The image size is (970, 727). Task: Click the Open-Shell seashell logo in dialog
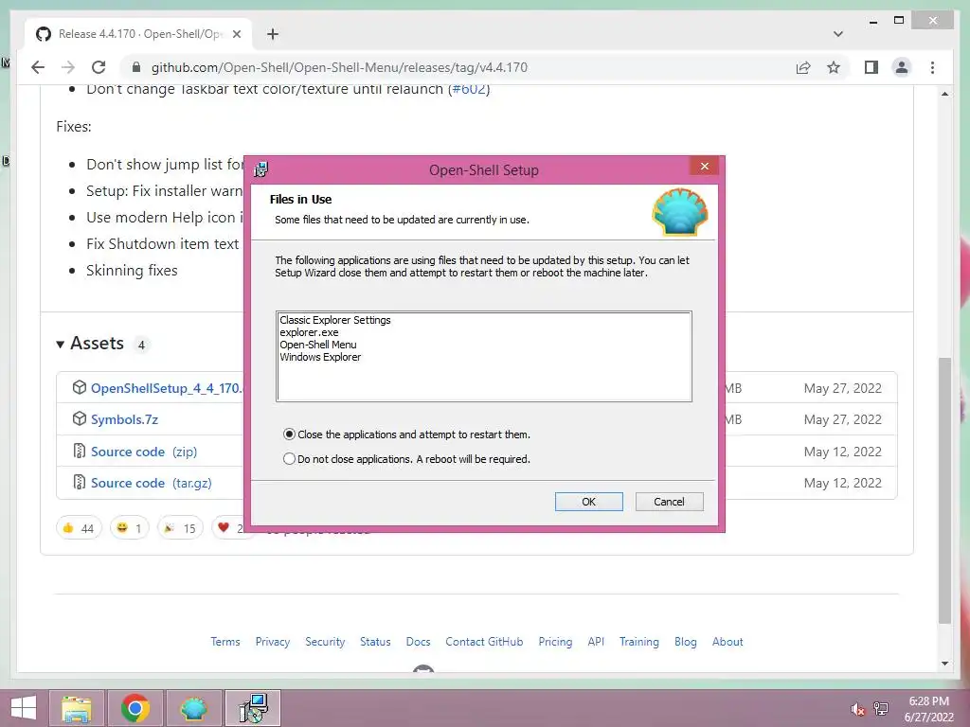click(x=680, y=212)
